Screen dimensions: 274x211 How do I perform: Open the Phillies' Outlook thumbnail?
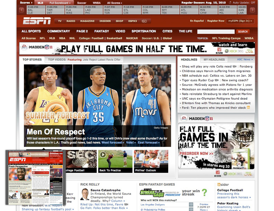coord(151,161)
